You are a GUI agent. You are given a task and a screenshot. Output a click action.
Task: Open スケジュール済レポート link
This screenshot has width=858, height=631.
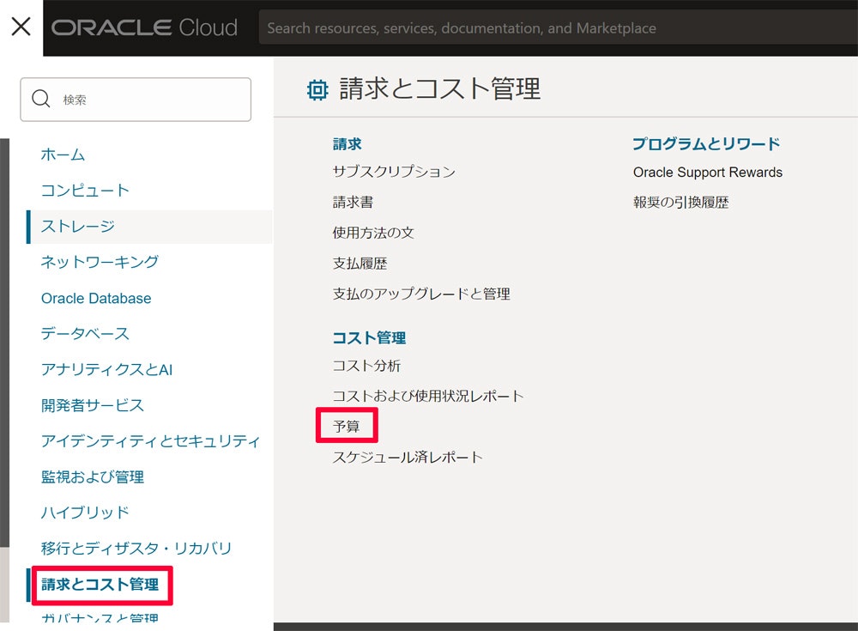tap(408, 457)
